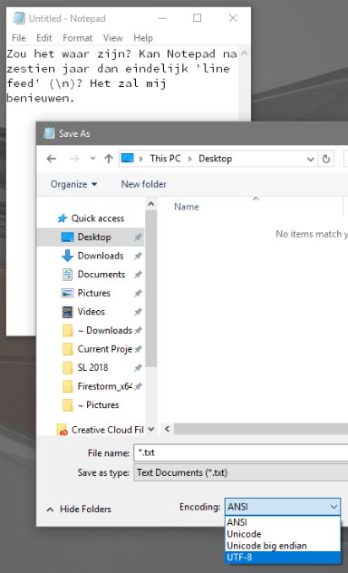Click the Pictures icon in sidebar

[x=68, y=293]
